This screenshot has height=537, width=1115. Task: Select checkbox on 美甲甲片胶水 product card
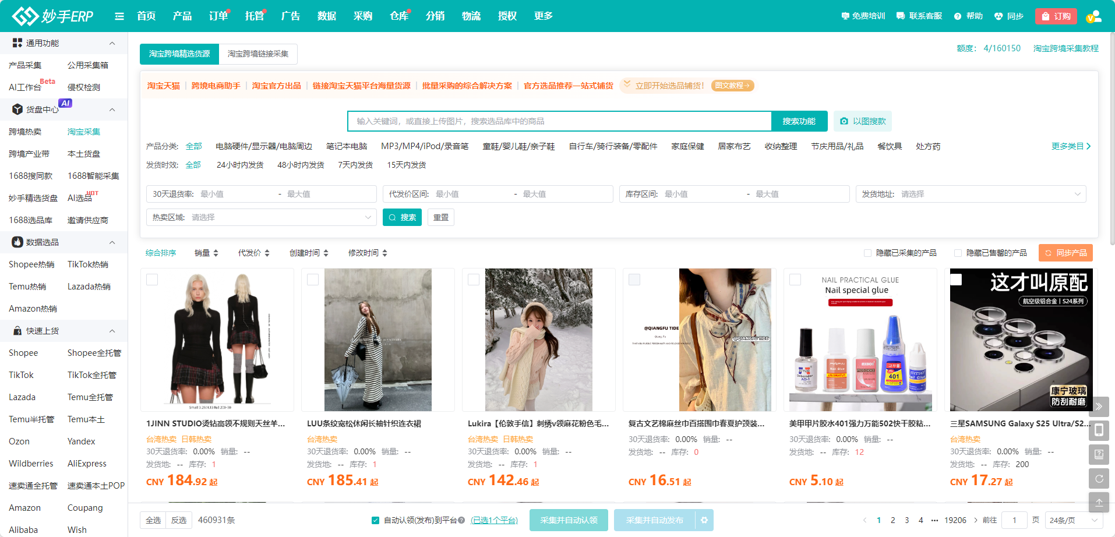(x=795, y=280)
